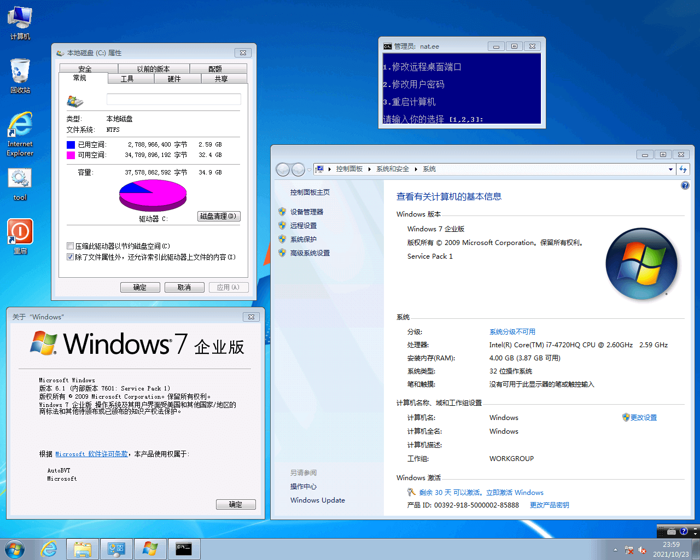Launch Internet Explorer from the taskbar
700x560 pixels.
click(49, 549)
